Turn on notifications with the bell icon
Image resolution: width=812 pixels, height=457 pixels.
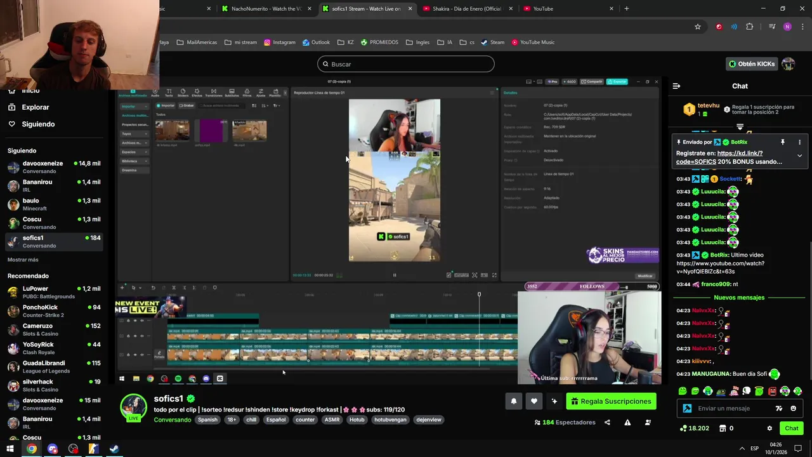point(513,401)
